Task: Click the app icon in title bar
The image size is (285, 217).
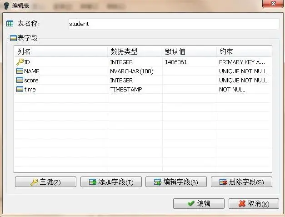Action: [x=6, y=5]
